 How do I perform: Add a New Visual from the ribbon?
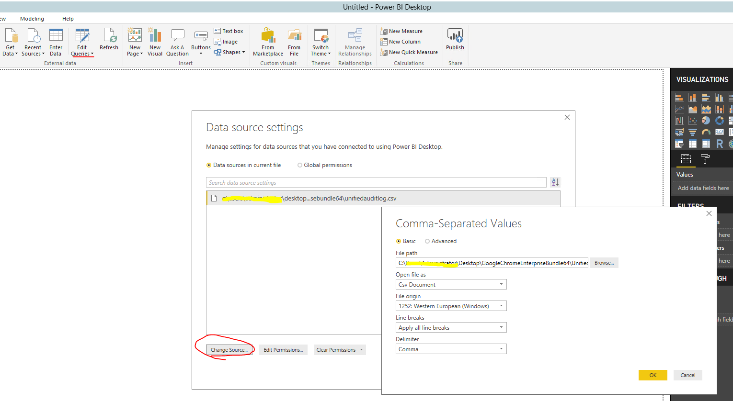[x=155, y=42]
